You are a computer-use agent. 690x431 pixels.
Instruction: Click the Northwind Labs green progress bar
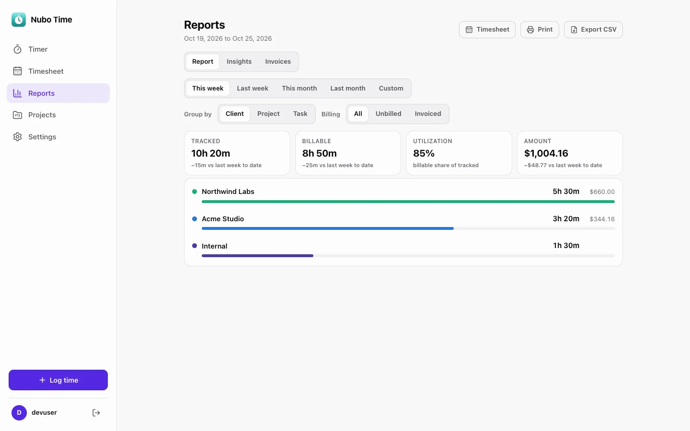(x=408, y=202)
